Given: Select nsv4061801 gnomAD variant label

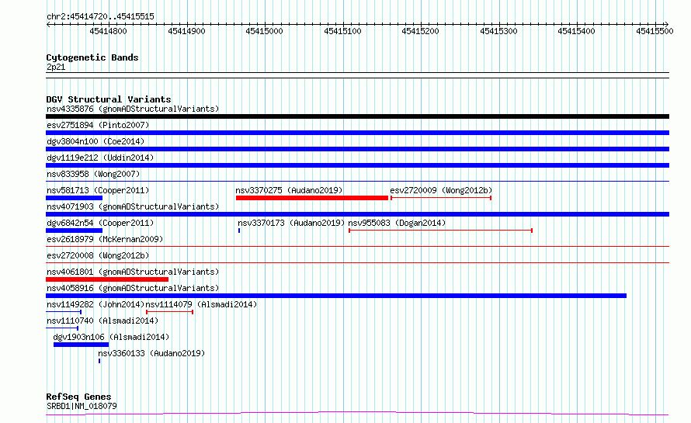Looking at the screenshot, I should click(x=133, y=272).
